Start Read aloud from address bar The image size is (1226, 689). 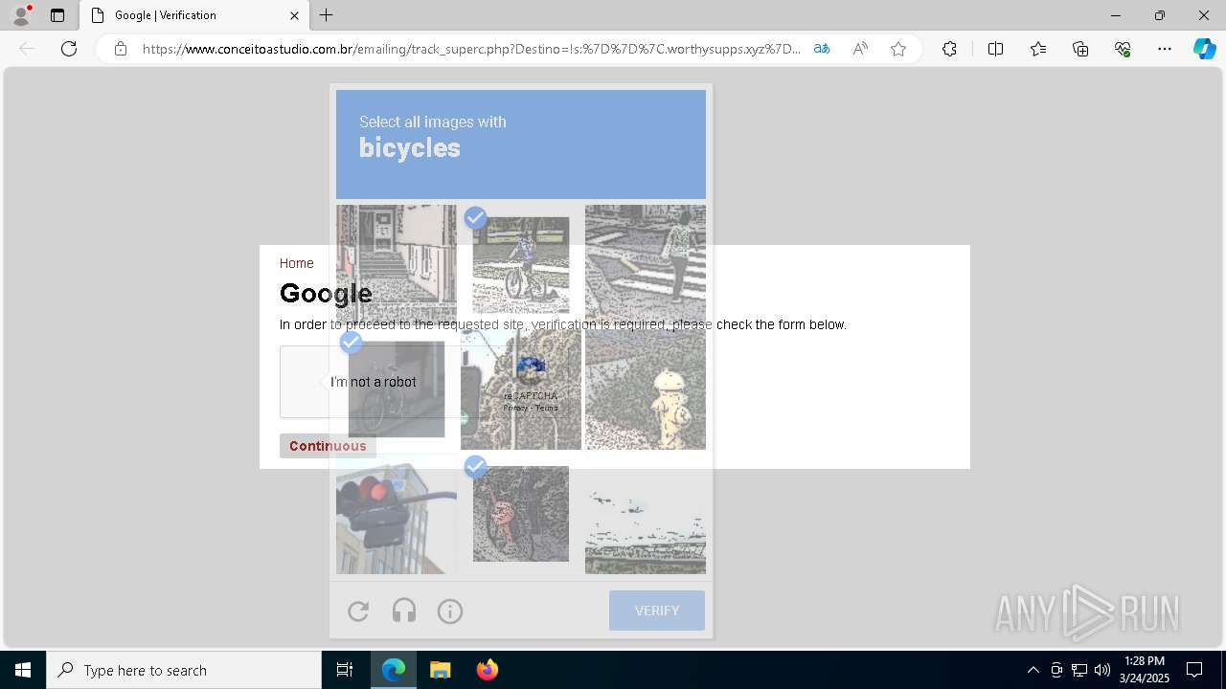(x=860, y=49)
